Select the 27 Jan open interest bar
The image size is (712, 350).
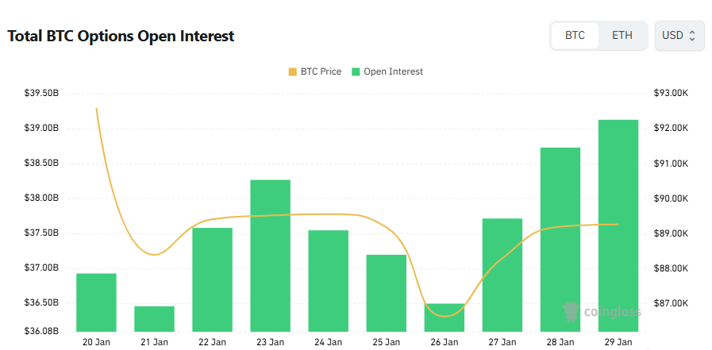point(502,275)
